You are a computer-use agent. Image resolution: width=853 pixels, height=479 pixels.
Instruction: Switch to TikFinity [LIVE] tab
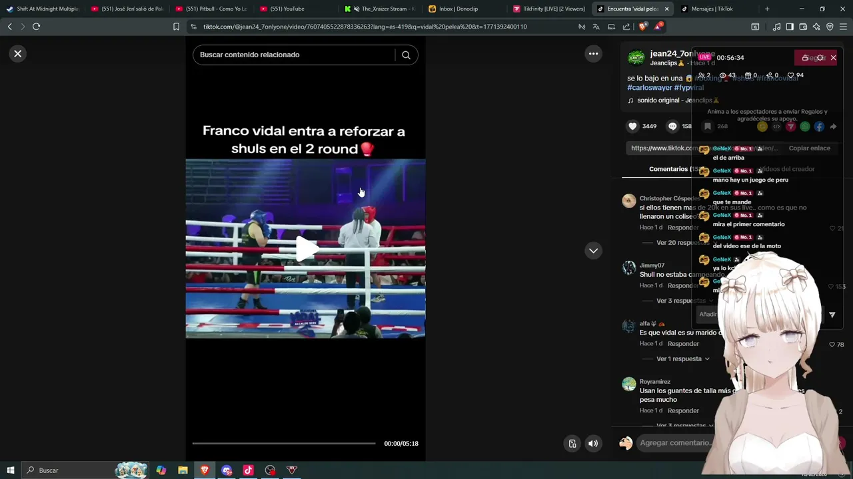pyautogui.click(x=549, y=9)
